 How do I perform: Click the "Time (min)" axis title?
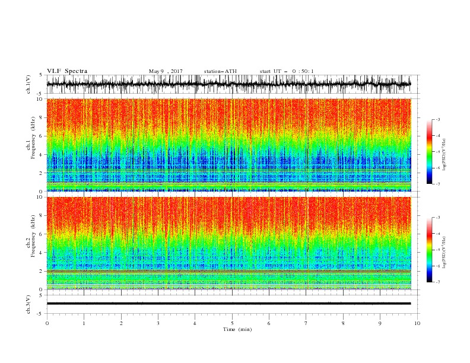(237, 329)
